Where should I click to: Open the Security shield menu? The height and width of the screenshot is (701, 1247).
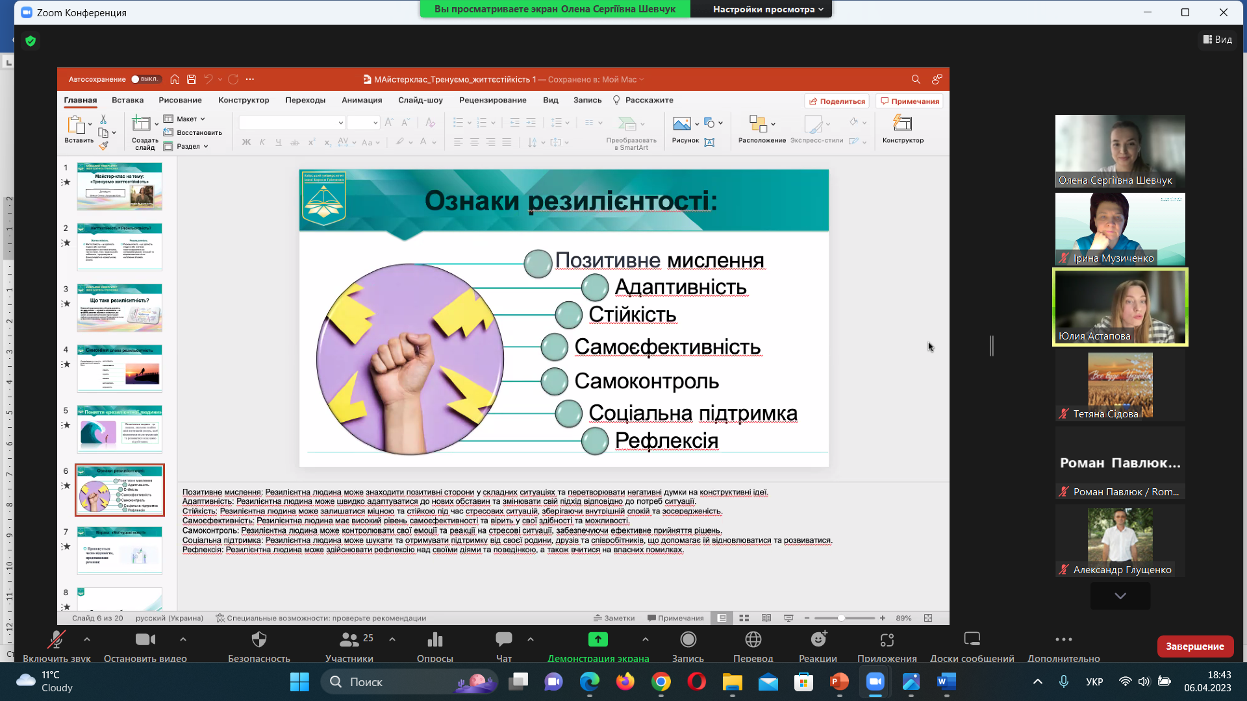click(x=258, y=640)
